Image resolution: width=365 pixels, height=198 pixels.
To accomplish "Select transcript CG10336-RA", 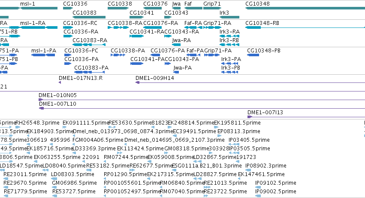I will 68,36.
